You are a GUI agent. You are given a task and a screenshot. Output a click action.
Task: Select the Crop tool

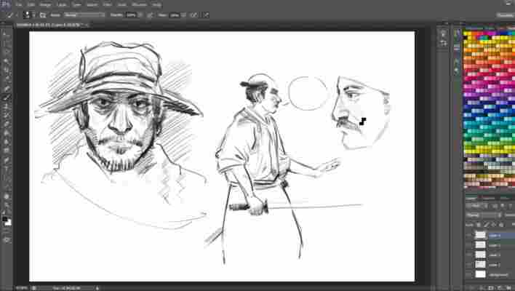(x=7, y=71)
